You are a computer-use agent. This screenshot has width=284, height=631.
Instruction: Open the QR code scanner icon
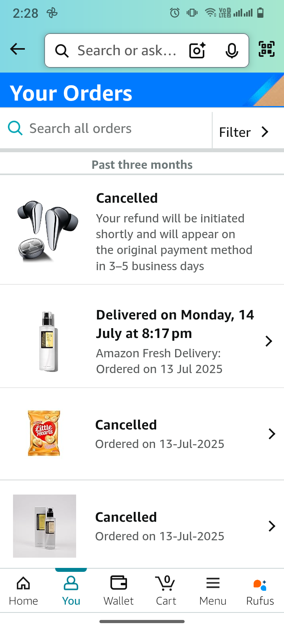(x=267, y=49)
